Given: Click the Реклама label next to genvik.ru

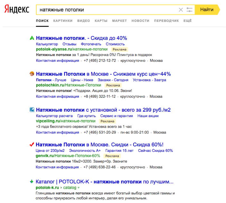Looking at the screenshot, I should click(x=112, y=156).
